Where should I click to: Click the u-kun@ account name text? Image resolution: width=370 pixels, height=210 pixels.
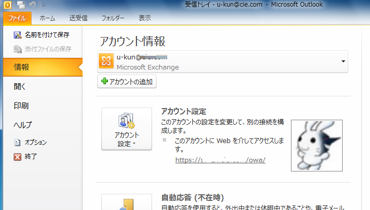tap(142, 57)
